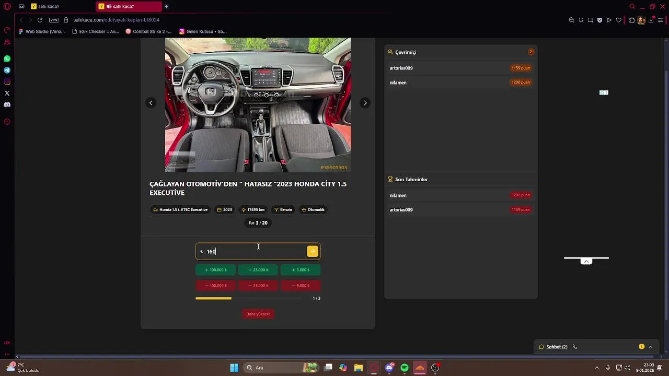669x376 pixels.
Task: View site security lock info
Action: coord(66,20)
